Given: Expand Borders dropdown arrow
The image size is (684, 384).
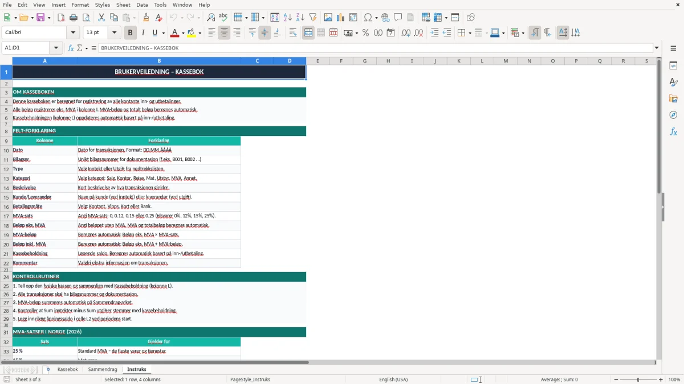Looking at the screenshot, I should (x=469, y=33).
